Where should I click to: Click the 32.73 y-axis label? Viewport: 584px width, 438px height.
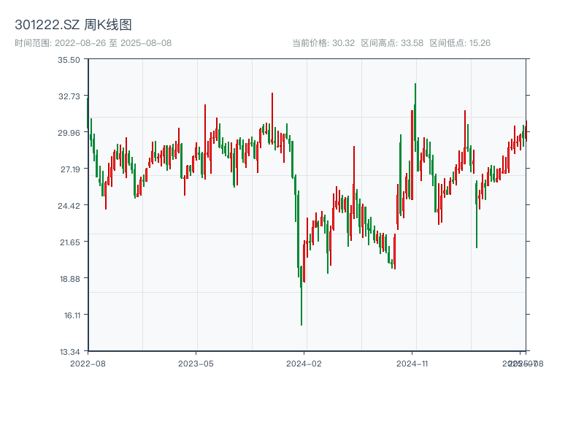click(x=69, y=96)
